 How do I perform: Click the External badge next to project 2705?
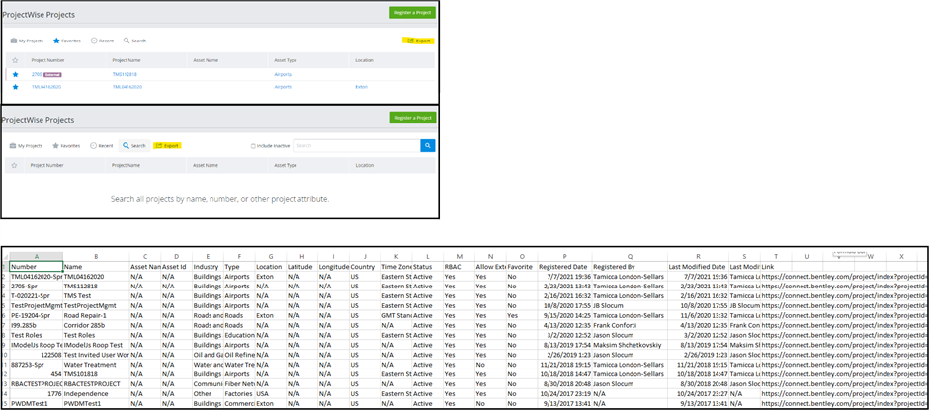[52, 75]
